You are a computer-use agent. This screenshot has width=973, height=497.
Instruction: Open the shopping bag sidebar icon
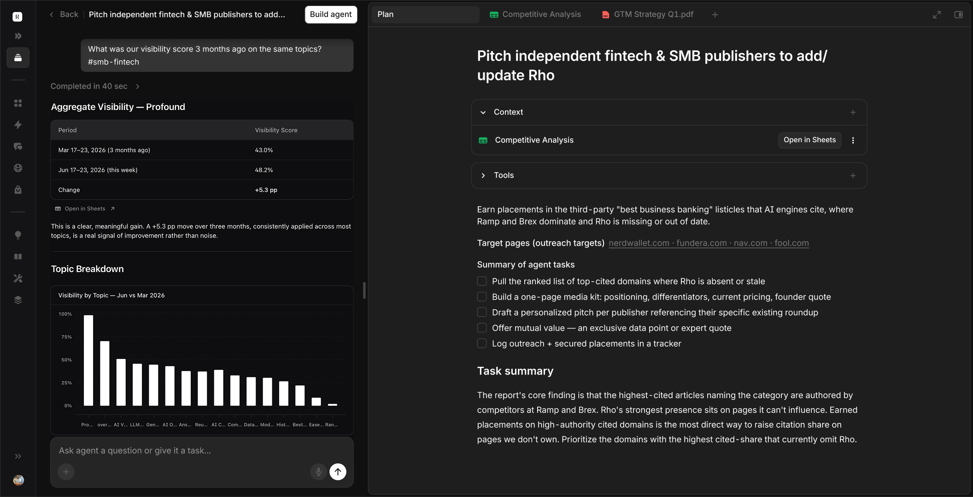(x=18, y=190)
